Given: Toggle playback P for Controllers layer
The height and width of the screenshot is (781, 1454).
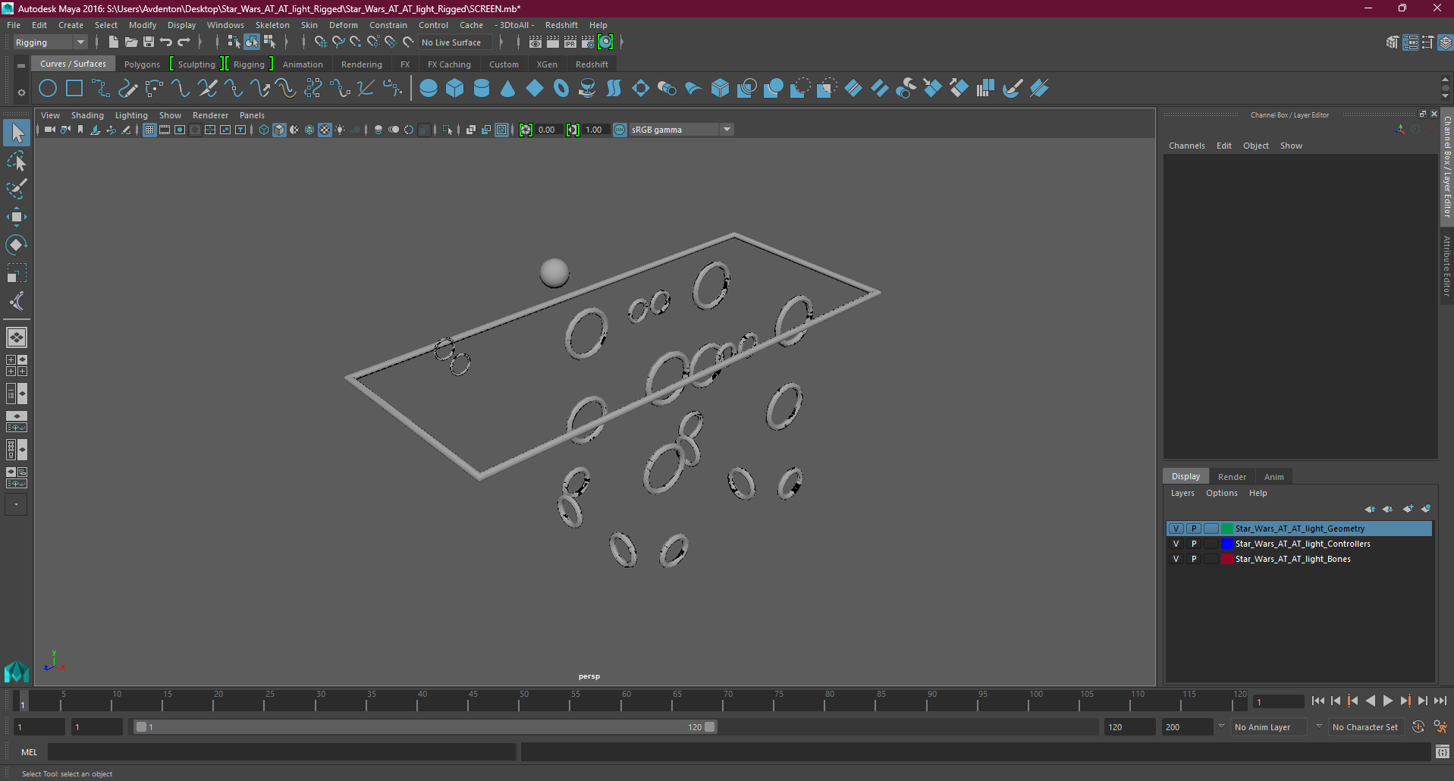Looking at the screenshot, I should click(1194, 544).
